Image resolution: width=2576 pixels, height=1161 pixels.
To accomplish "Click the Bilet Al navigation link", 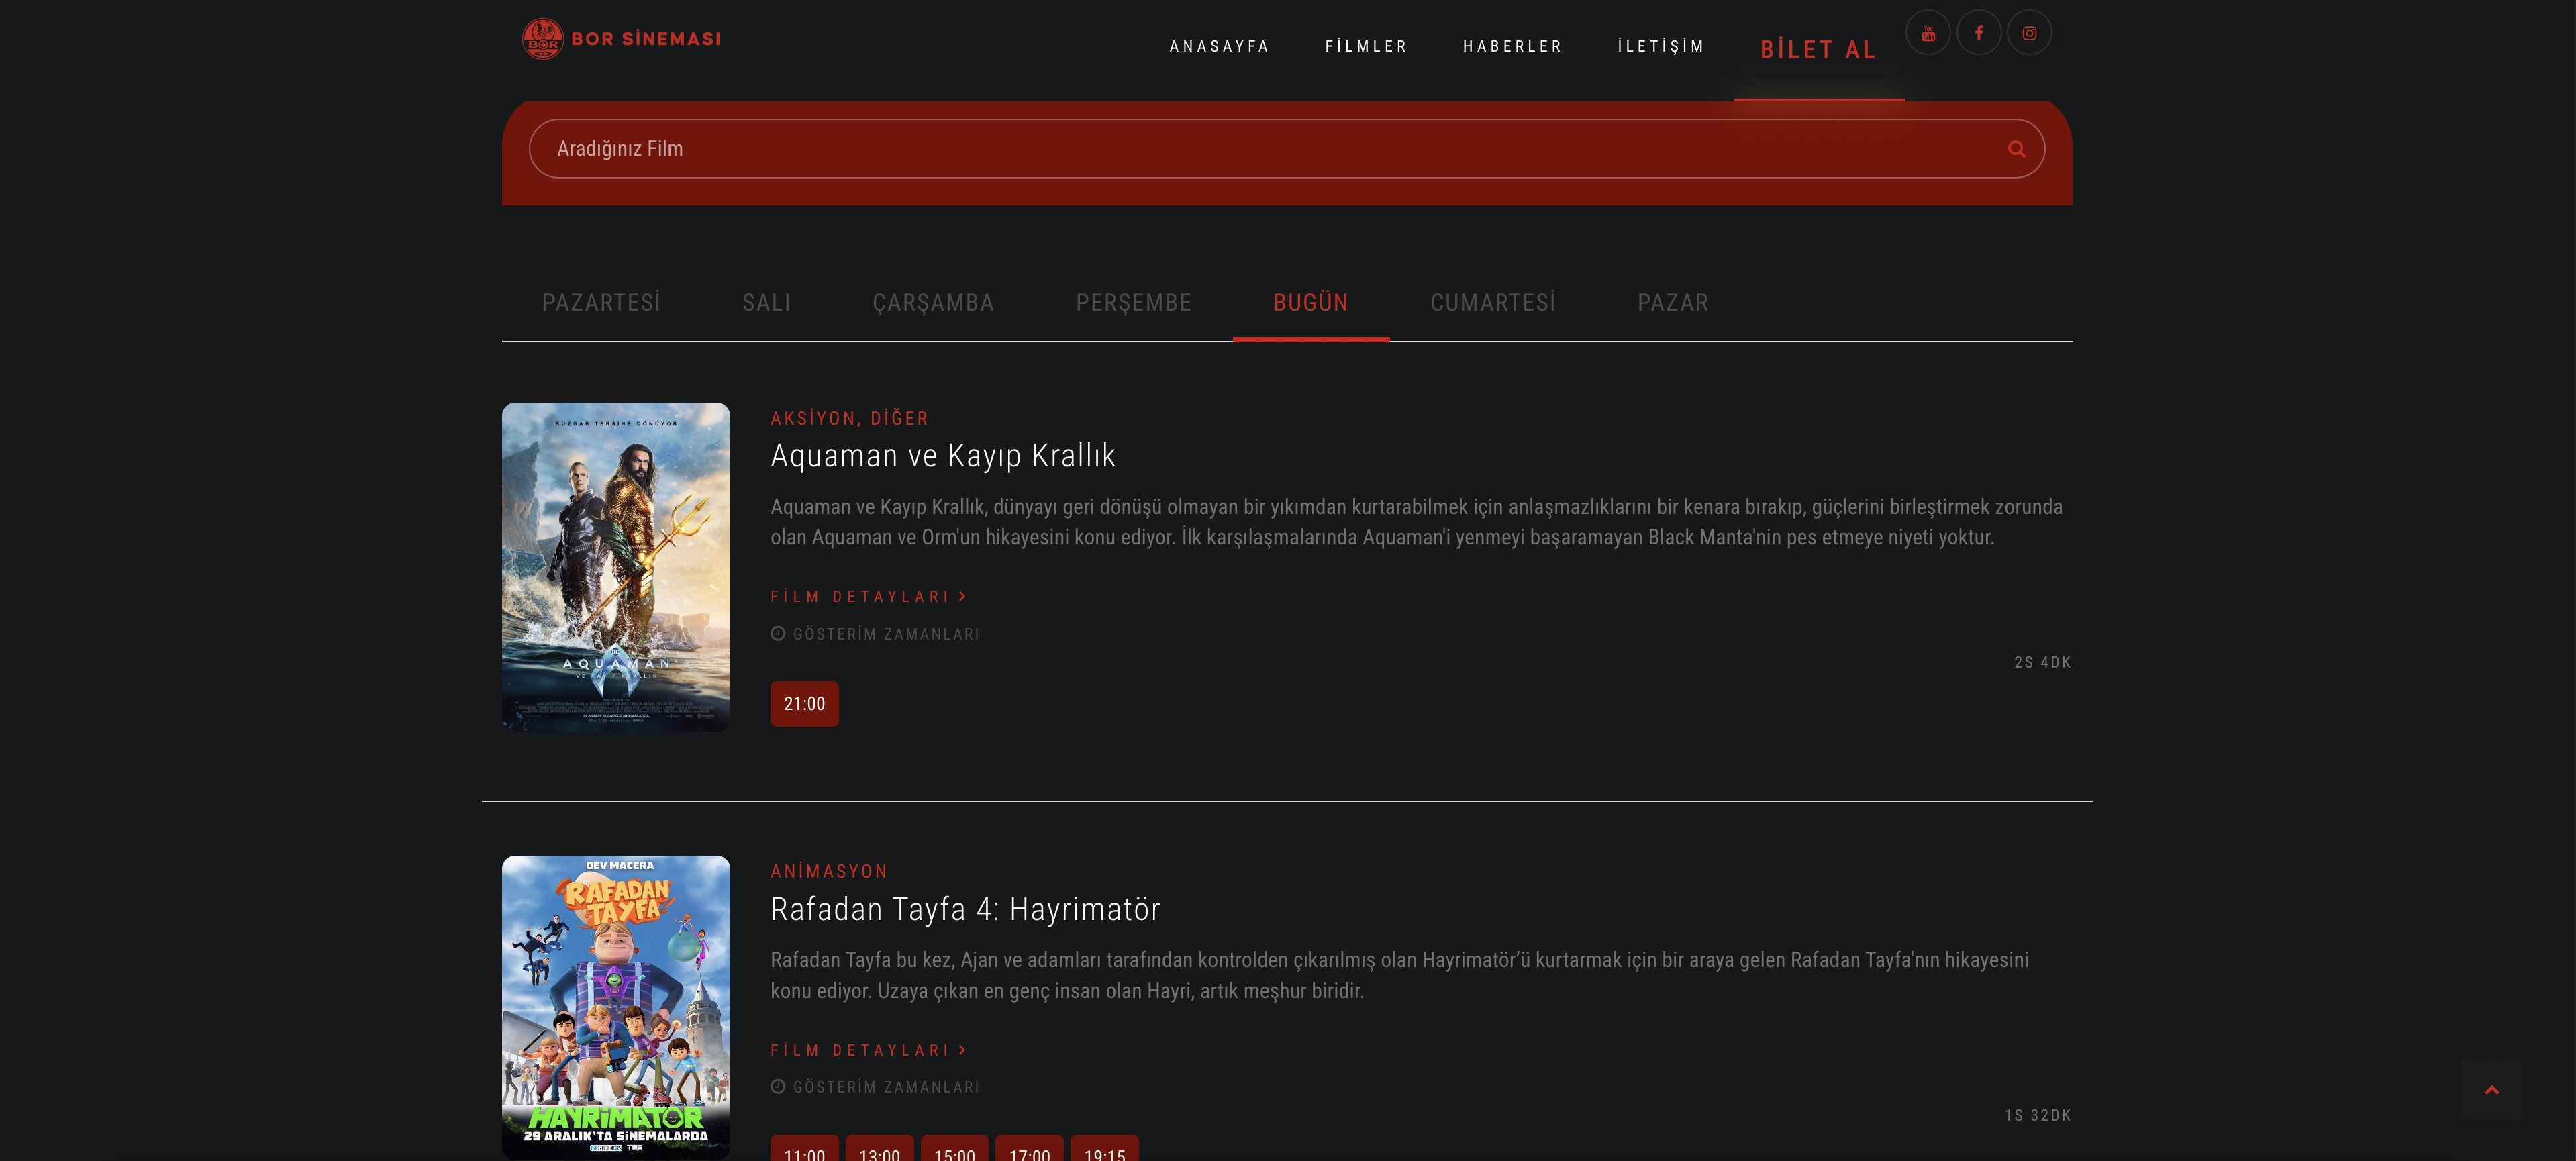I will coord(1818,49).
